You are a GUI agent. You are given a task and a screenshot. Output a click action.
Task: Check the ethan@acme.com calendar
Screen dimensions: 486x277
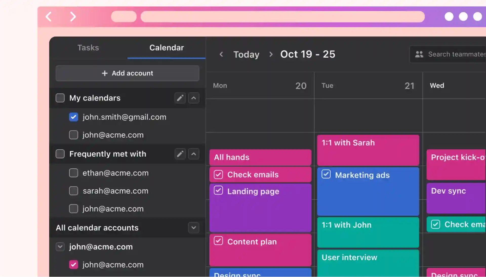(x=74, y=173)
